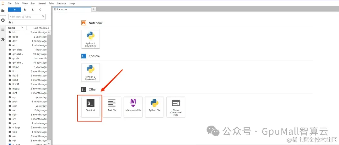
Task: Select the sys folder
Action: pyautogui.click(x=27, y=123)
